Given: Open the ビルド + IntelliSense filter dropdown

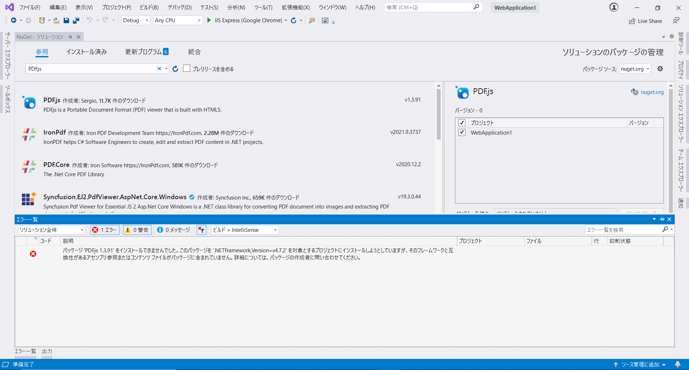Looking at the screenshot, I should click(x=275, y=230).
